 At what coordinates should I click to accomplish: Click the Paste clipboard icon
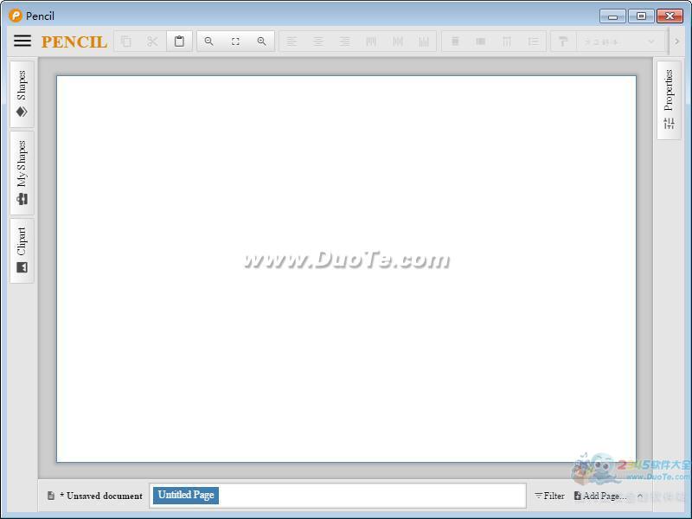point(179,42)
